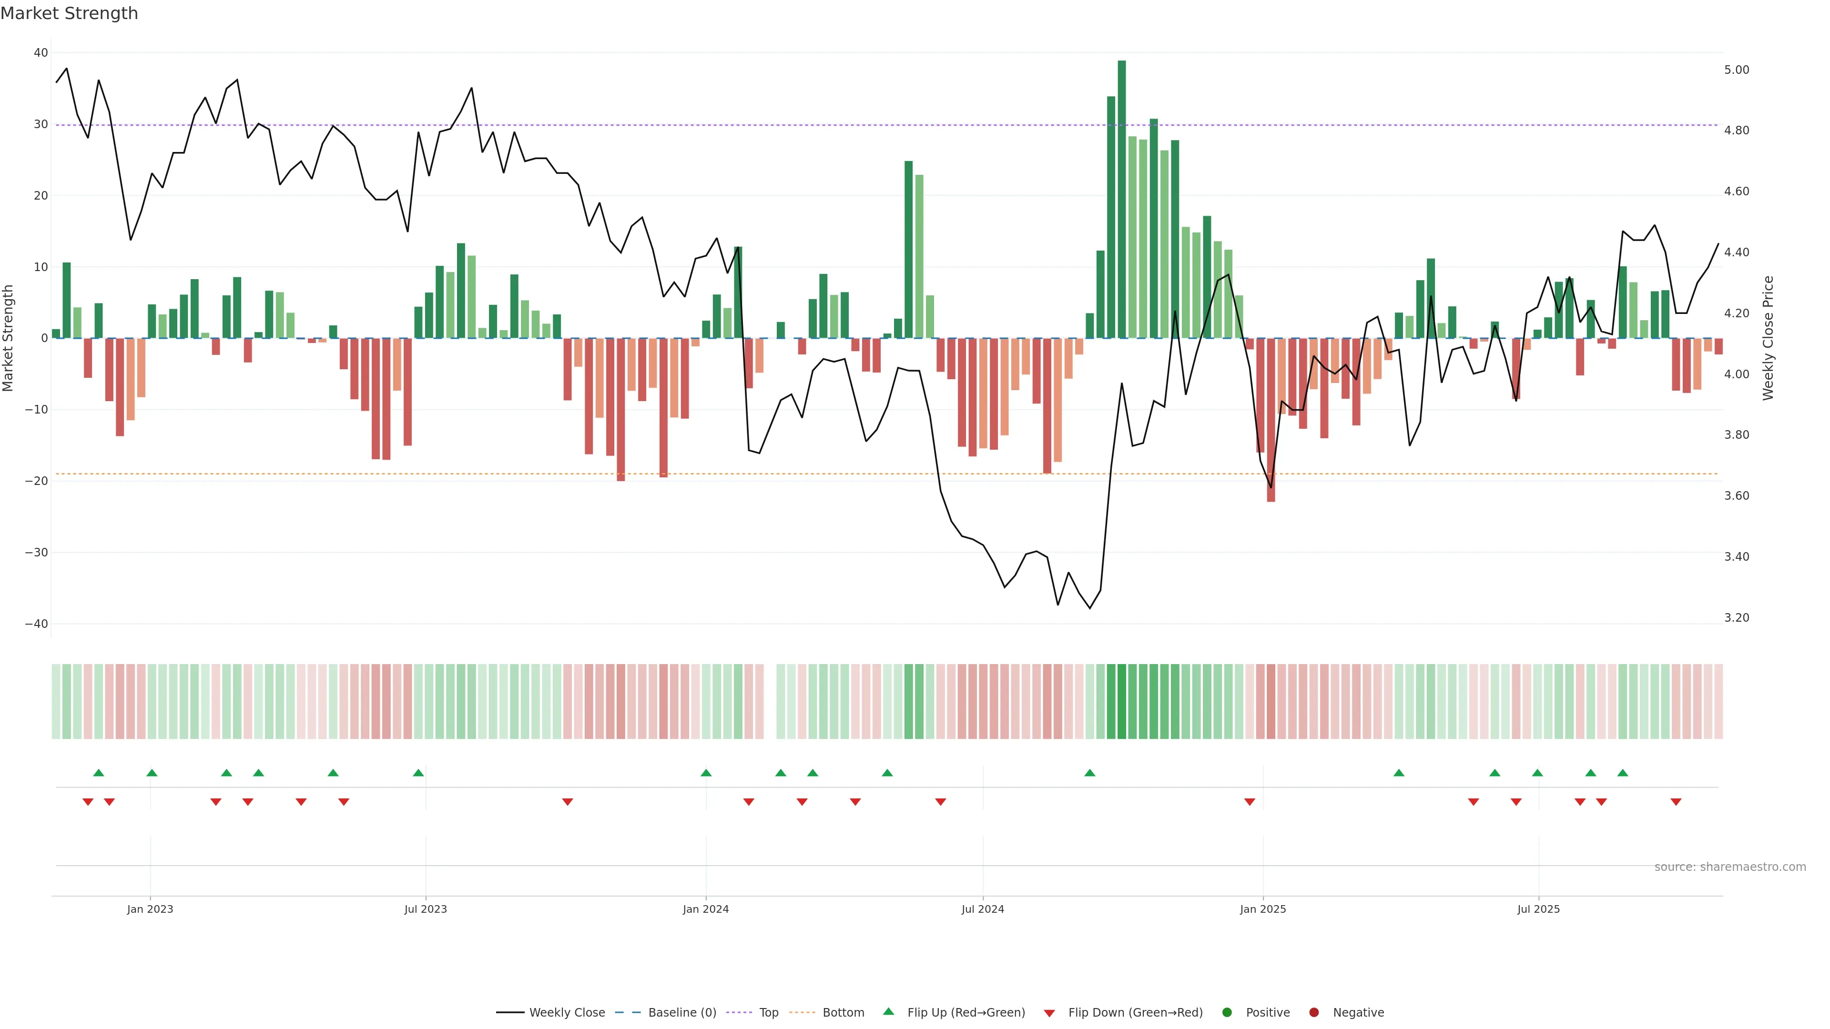Click the last red Flip Down triangle marker
Image resolution: width=1830 pixels, height=1029 pixels.
click(x=1676, y=802)
